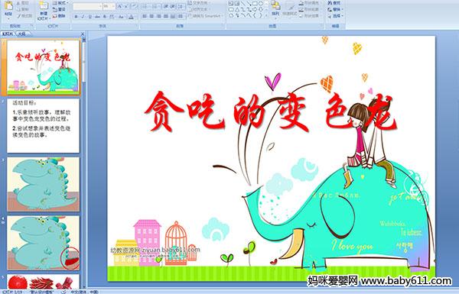Toggle underline formatting
This screenshot has height=294, width=459.
(90, 17)
